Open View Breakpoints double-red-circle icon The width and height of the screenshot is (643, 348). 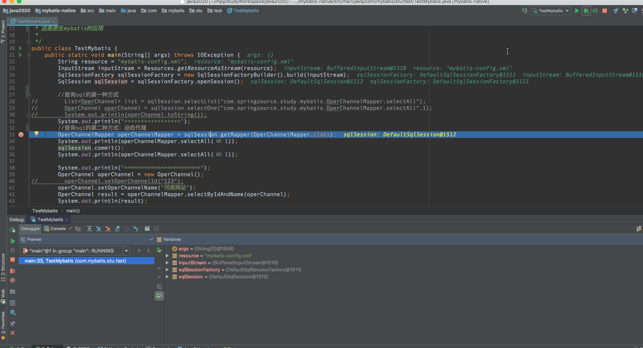13,271
